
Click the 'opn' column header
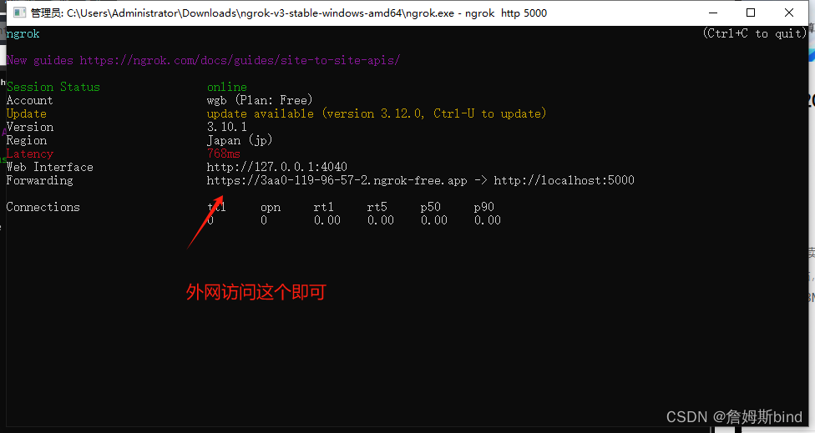pyautogui.click(x=271, y=207)
